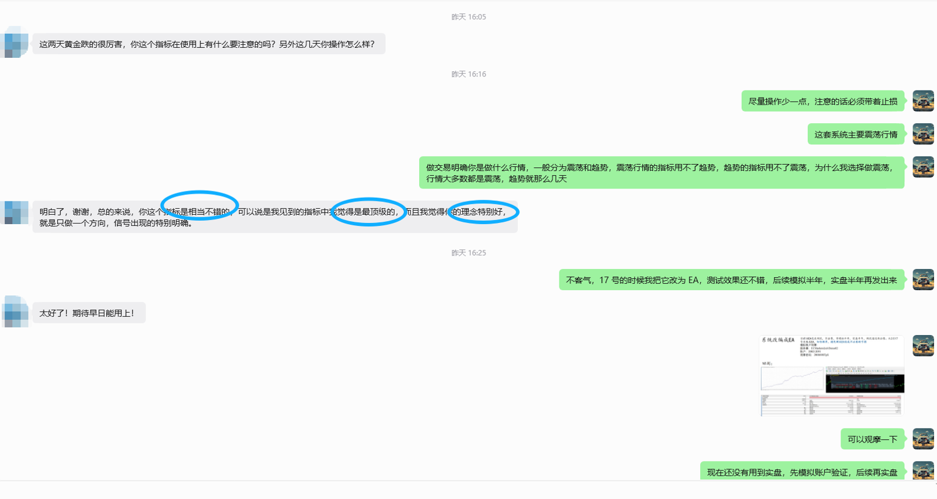
Task: Select the green message 不客气，17号的时候我把它改为EA
Action: click(x=732, y=280)
